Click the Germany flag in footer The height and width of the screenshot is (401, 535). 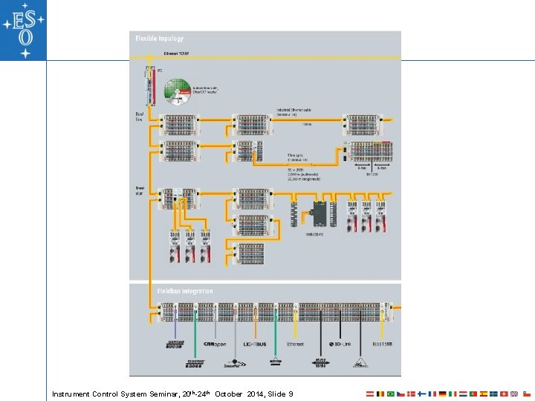[x=443, y=394]
